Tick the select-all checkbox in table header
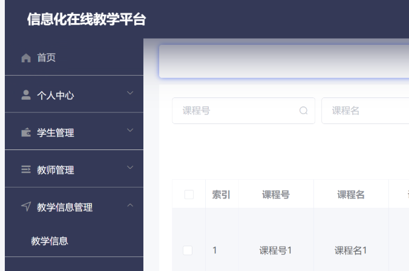 [188, 194]
